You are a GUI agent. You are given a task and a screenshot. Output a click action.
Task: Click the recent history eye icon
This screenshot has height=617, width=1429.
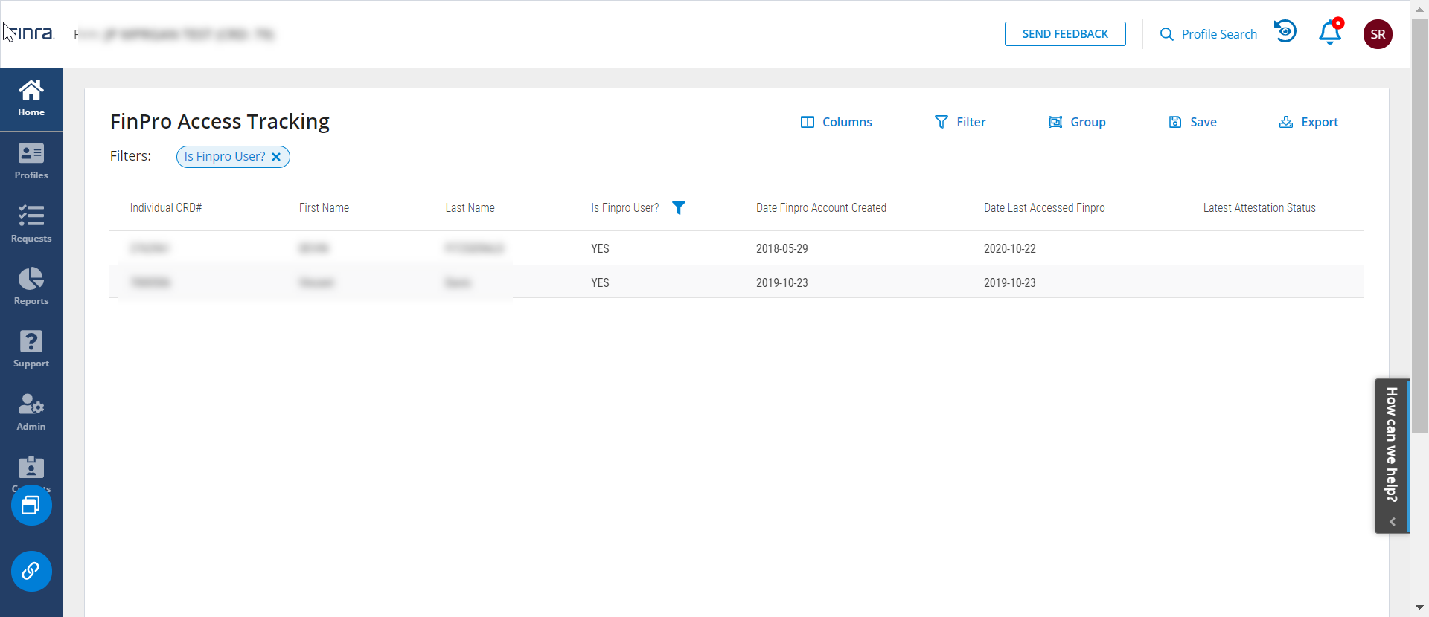1285,32
